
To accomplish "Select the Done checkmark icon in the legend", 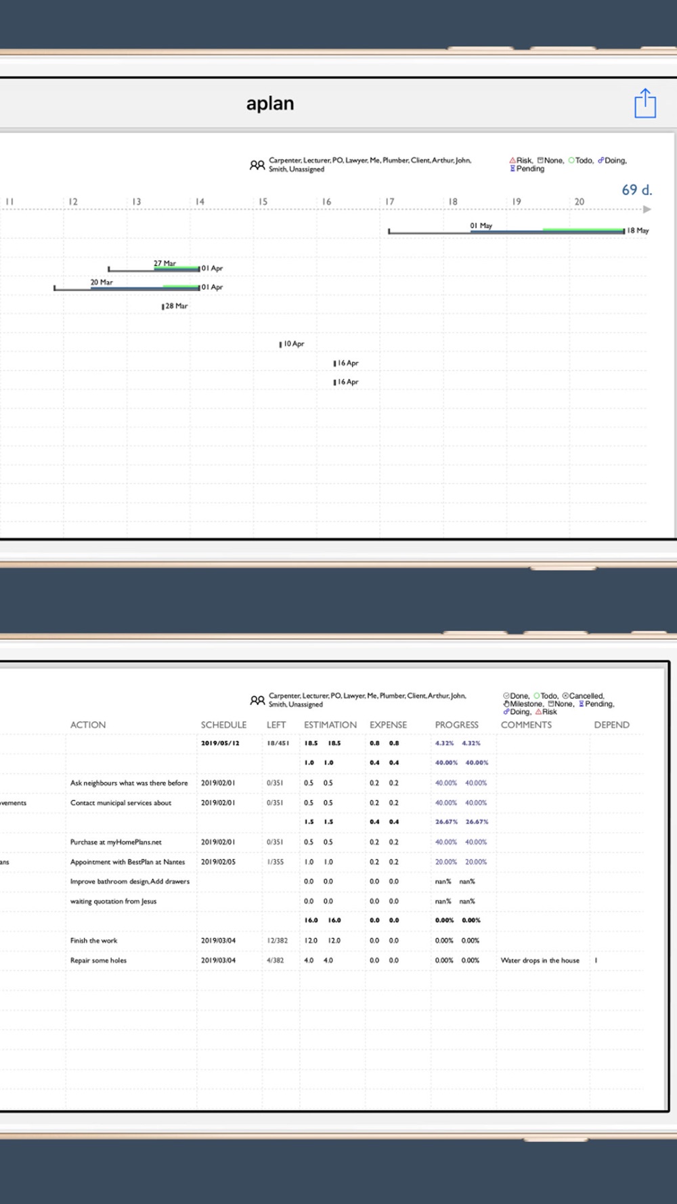I will pyautogui.click(x=506, y=696).
